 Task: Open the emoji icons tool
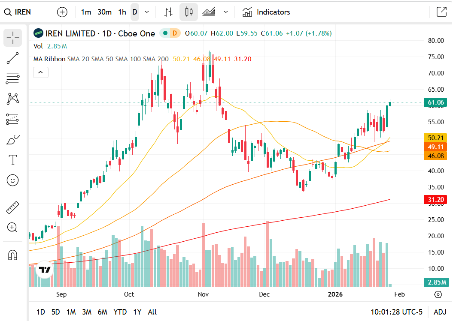[x=13, y=180]
